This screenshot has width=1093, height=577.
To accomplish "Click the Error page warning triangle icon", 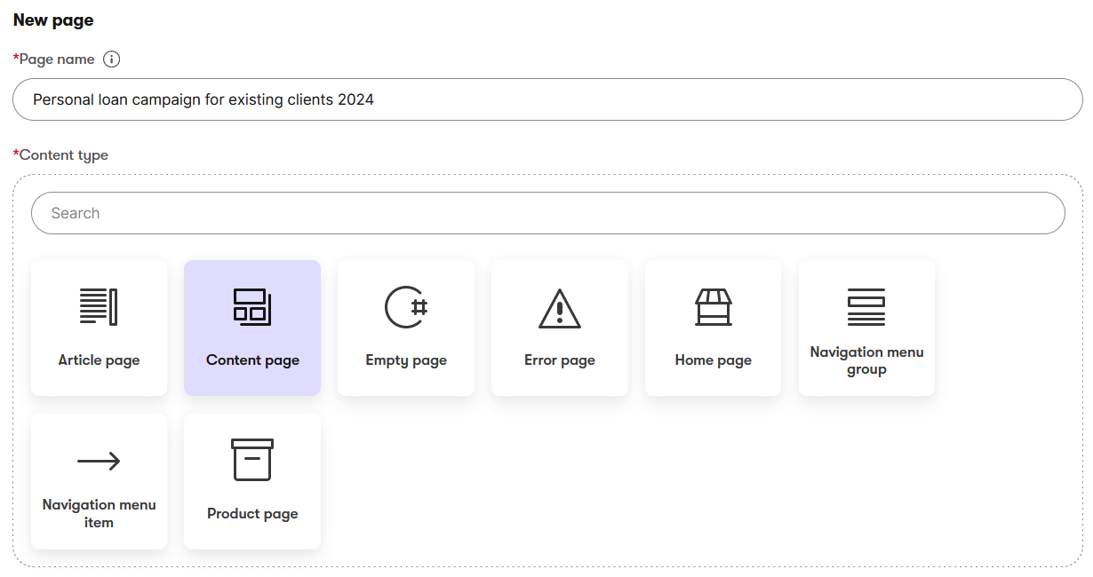I will 560,308.
